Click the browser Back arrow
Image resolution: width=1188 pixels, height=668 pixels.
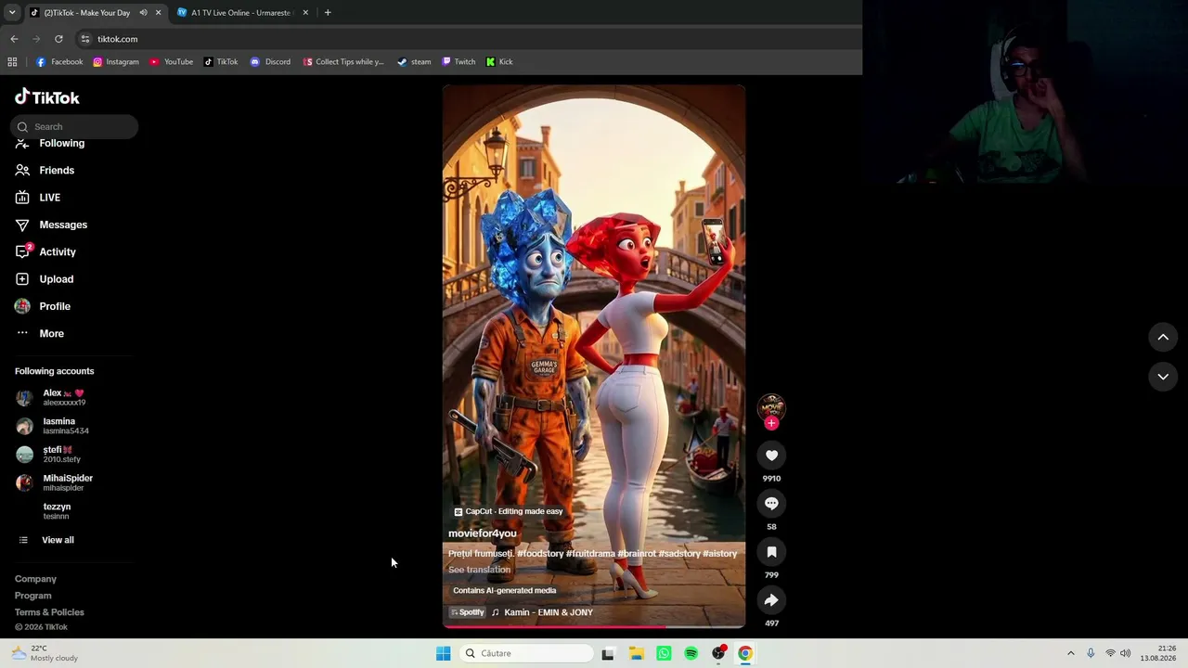(14, 39)
